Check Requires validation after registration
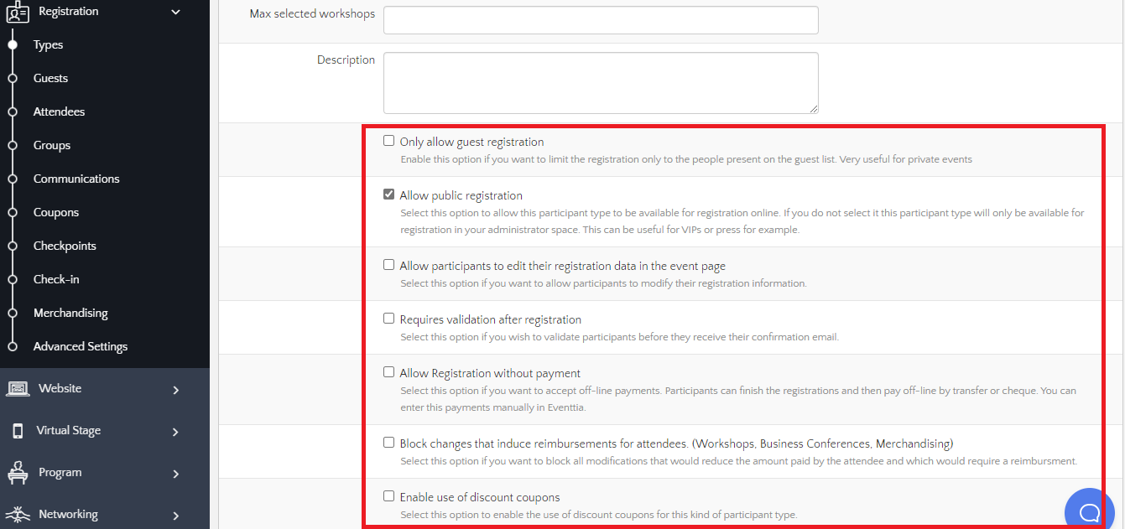The width and height of the screenshot is (1125, 529). click(388, 319)
